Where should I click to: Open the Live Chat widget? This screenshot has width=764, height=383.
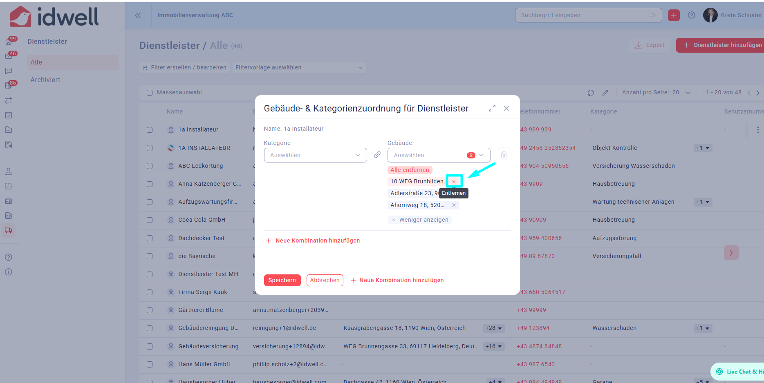[x=738, y=372]
